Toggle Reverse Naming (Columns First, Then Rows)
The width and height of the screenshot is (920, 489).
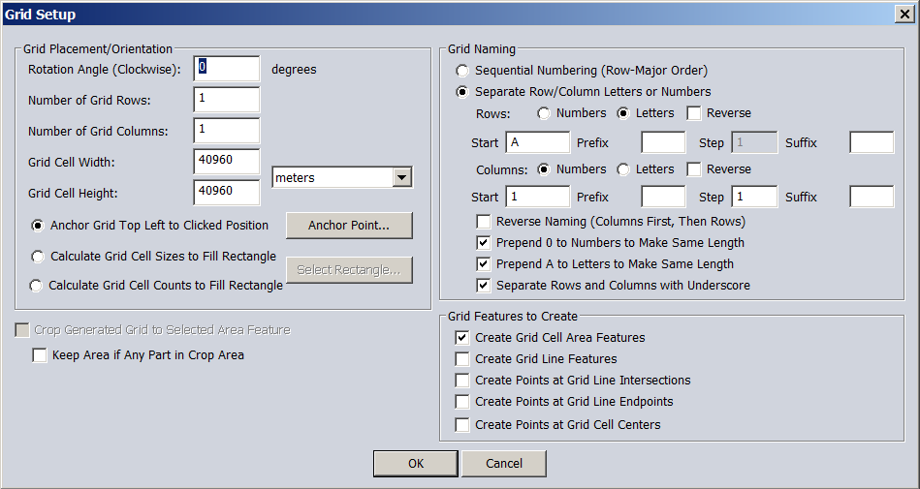(x=484, y=222)
